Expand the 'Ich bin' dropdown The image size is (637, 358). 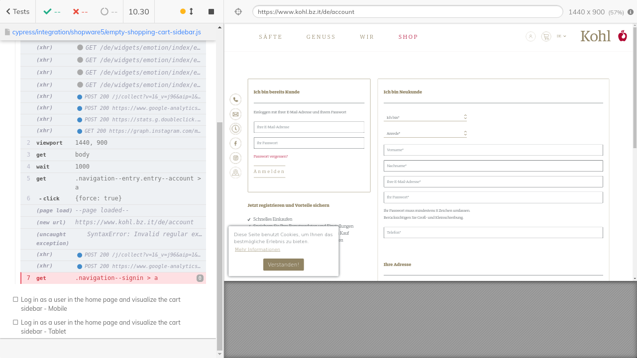tap(425, 117)
